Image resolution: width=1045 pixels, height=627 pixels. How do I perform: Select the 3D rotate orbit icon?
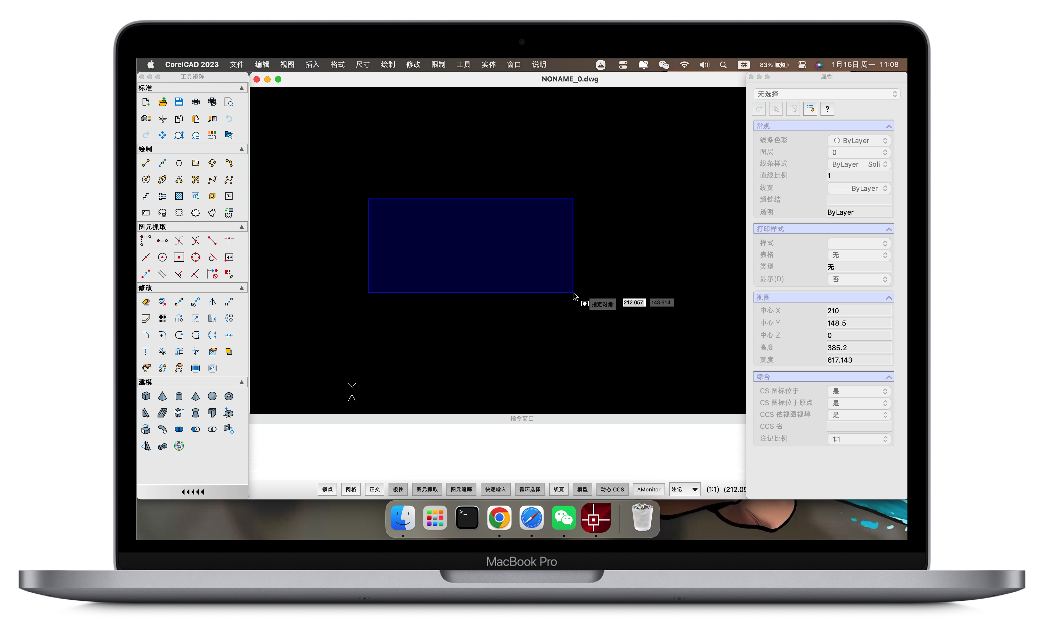tap(179, 446)
